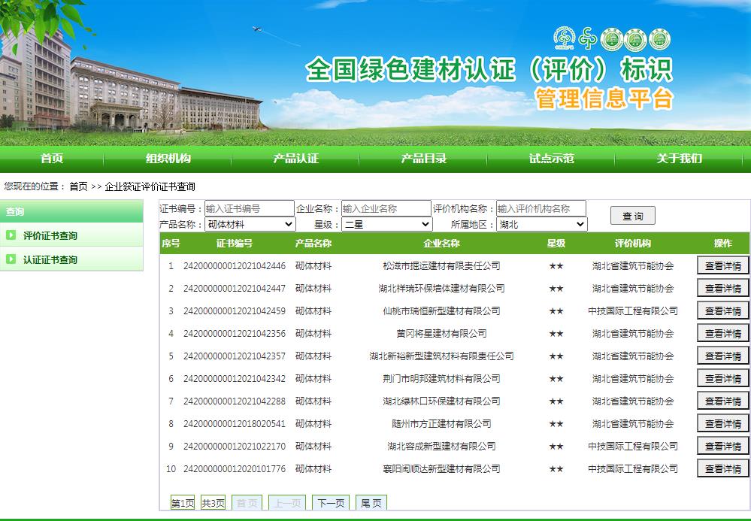Click 查看详情 for 襄阳闽顺达新型建材有限公司
The width and height of the screenshot is (751, 521).
pos(723,468)
